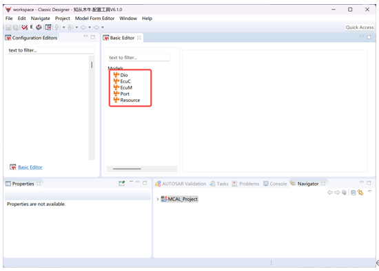Click the Save icon in the toolbar
379x271 pixels.
[x=8, y=28]
